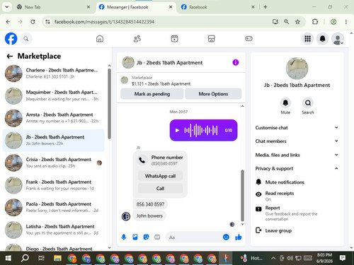
Task: Send a thumbs-up like
Action: pos(239,237)
